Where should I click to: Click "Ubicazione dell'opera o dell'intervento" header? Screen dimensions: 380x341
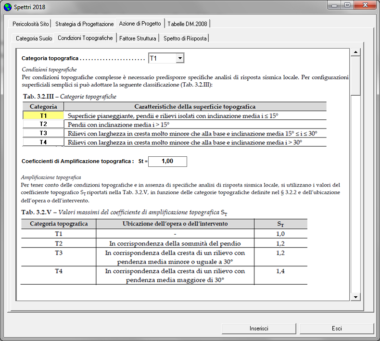(175, 224)
